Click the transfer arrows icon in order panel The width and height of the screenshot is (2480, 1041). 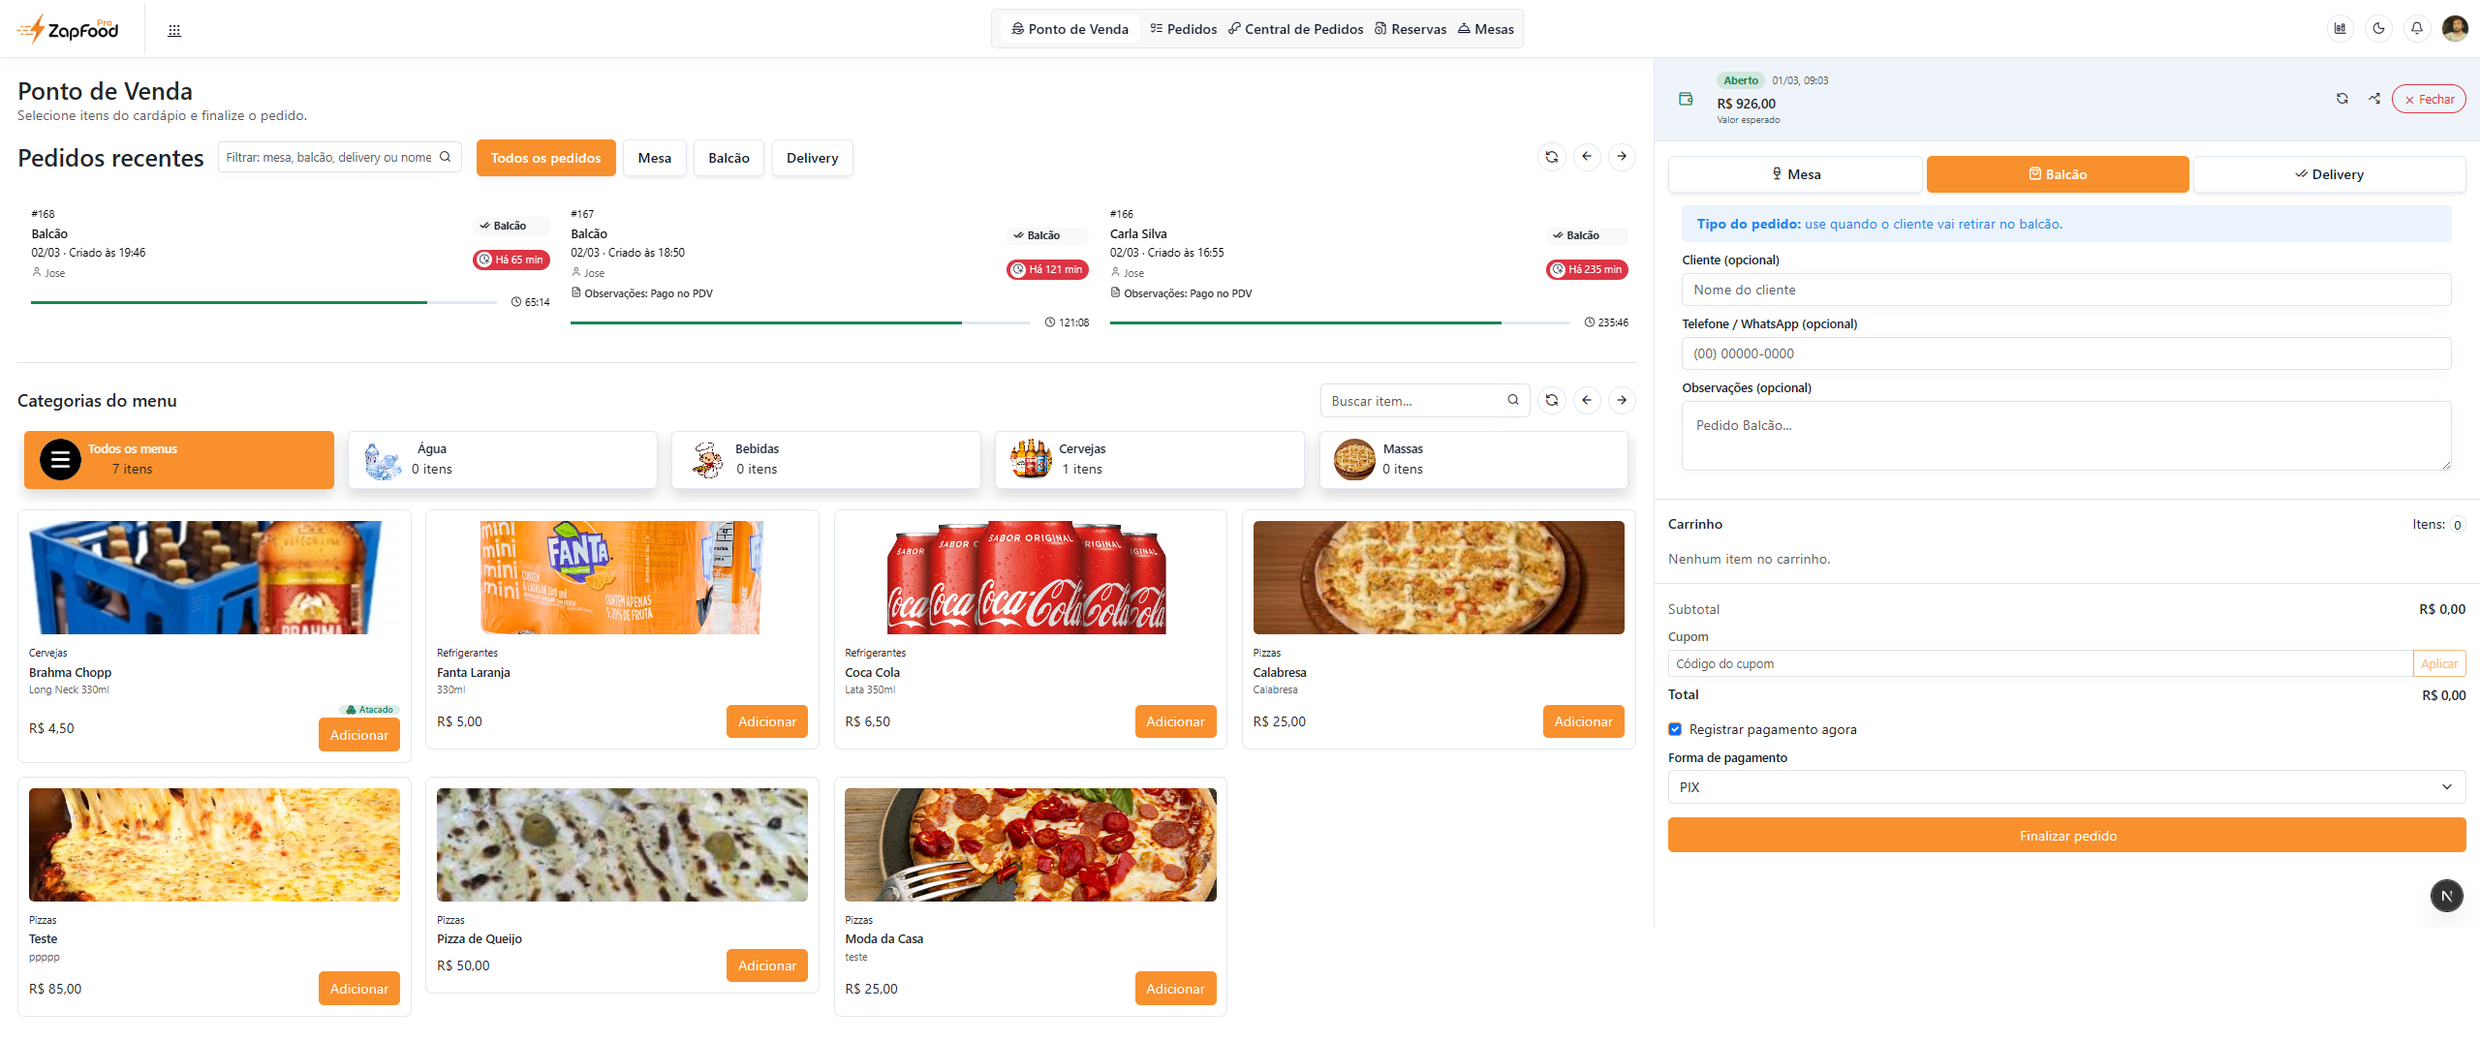coord(2374,98)
